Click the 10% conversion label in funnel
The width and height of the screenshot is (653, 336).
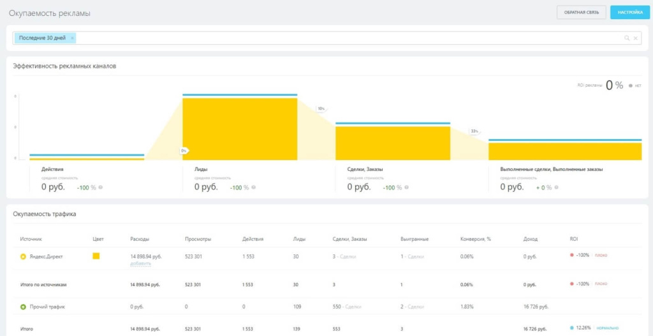pyautogui.click(x=321, y=108)
